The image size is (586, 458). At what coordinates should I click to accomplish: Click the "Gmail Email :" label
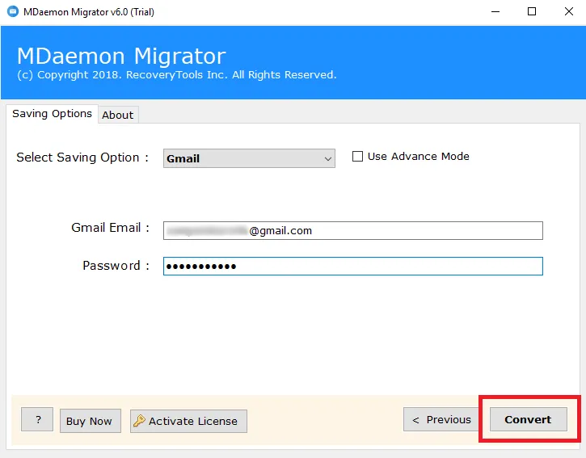(110, 228)
